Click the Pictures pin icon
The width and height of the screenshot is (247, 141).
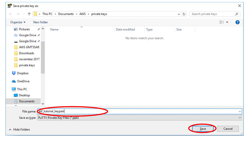coord(39,29)
